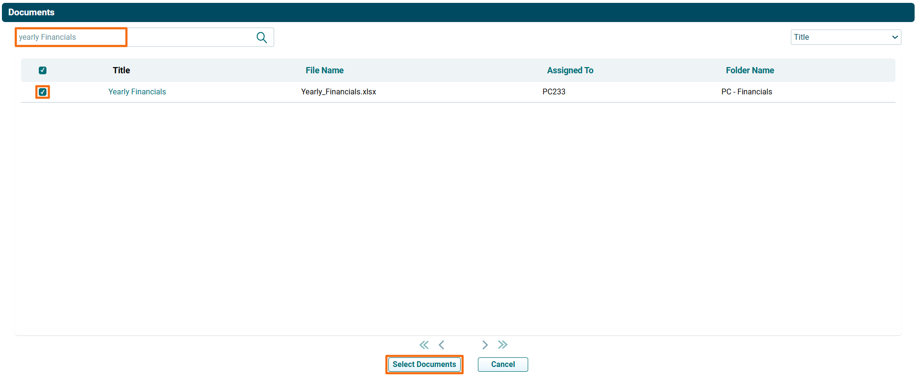
Task: Sort by the File Name column
Action: coord(324,70)
